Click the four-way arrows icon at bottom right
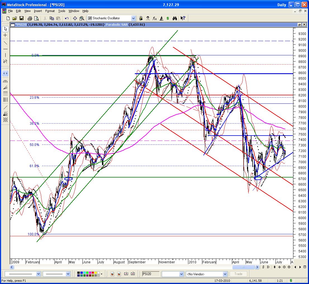309x284 pixels. [279, 267]
